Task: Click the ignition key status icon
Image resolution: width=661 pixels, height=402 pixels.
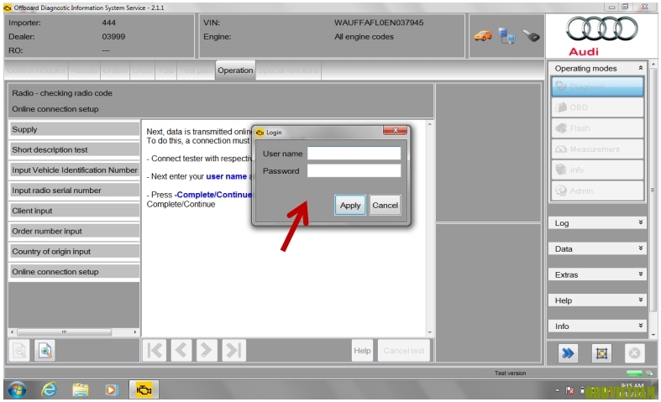Action: tap(531, 36)
